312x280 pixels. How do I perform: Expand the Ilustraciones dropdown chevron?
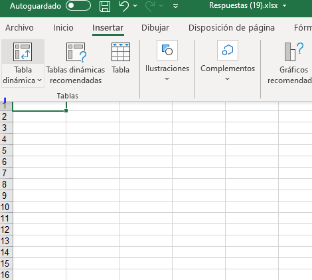[x=167, y=78]
